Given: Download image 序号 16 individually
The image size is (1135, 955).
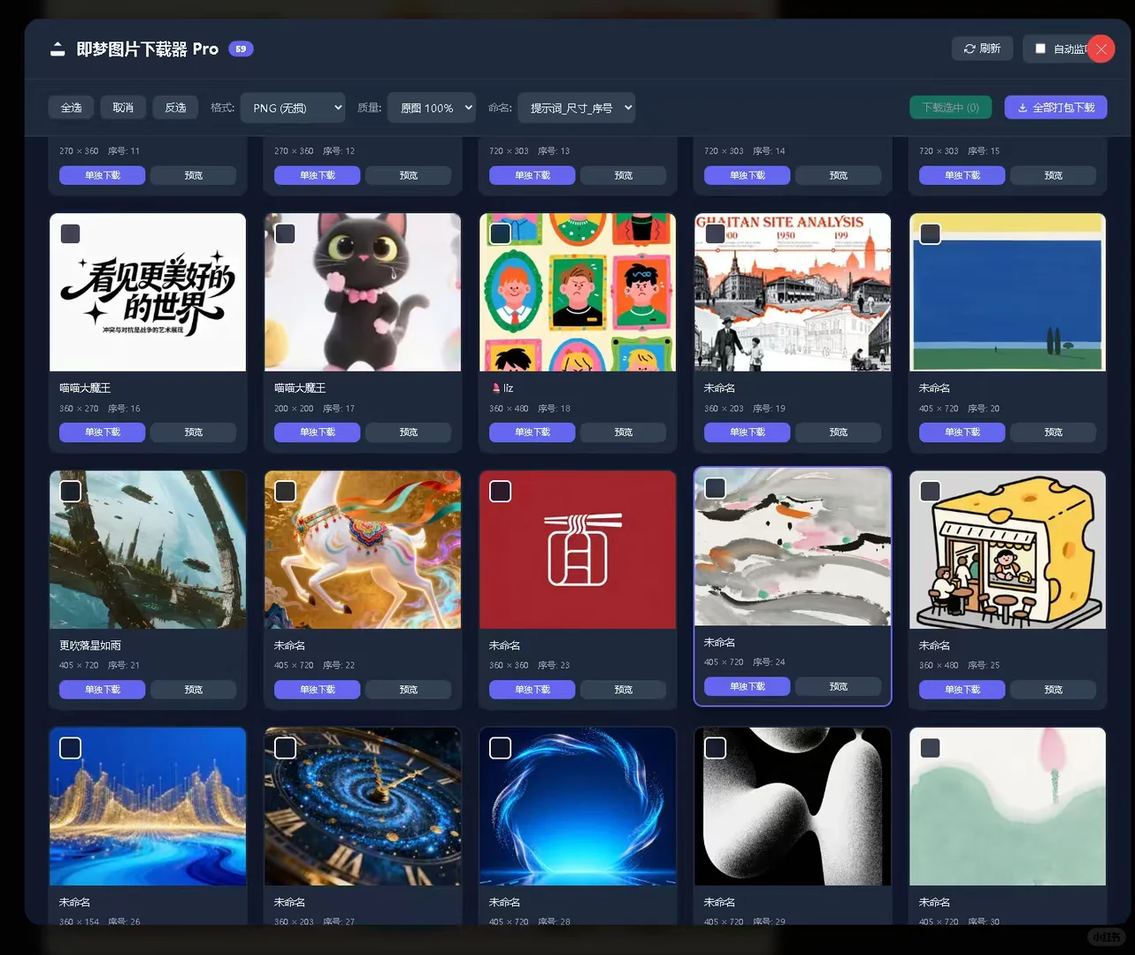Looking at the screenshot, I should [x=103, y=432].
